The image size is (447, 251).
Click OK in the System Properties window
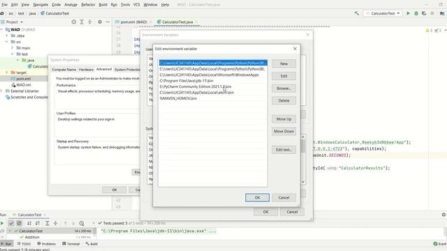pos(115,190)
